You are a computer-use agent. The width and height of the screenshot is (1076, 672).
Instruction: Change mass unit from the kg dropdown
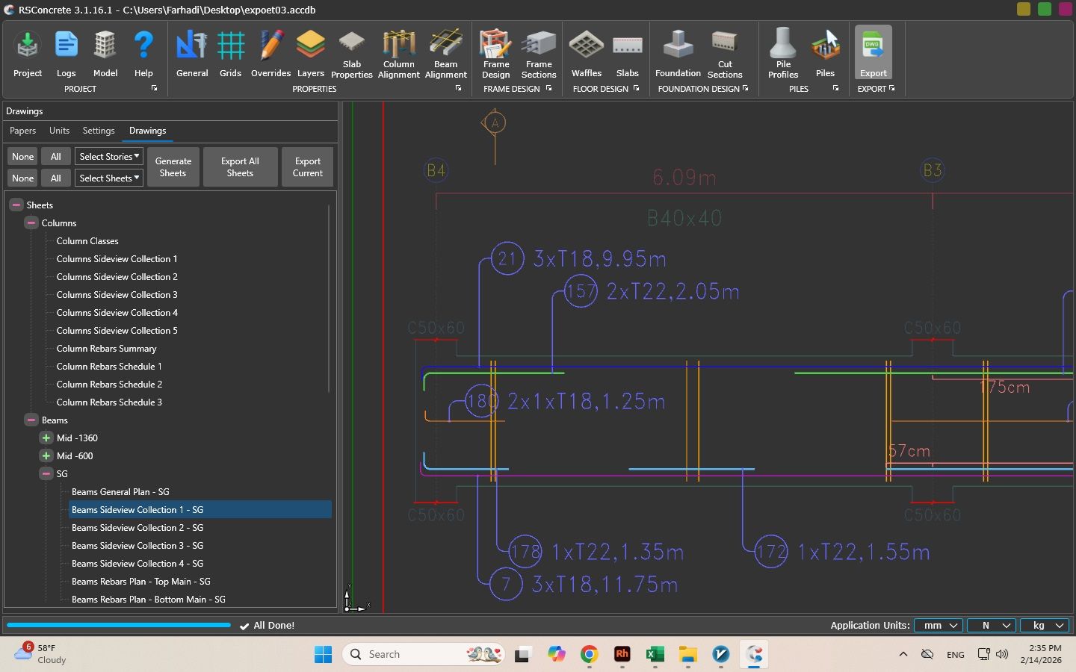(x=1045, y=626)
